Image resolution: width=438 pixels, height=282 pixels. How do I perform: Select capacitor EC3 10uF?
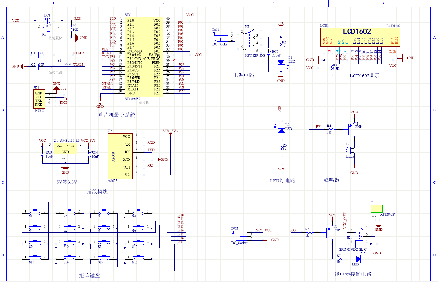42,155
